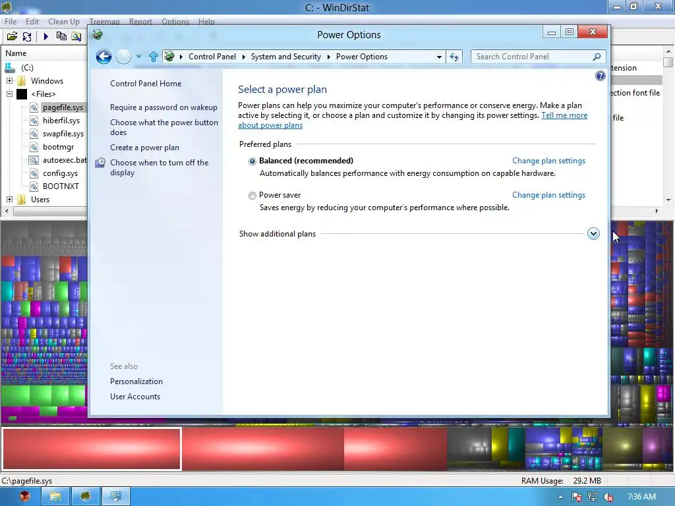The height and width of the screenshot is (506, 675).
Task: Select BOOTNXT in the WinDirStat tree
Action: (x=61, y=186)
